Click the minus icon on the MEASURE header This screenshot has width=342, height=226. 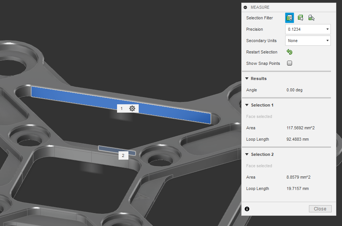click(x=245, y=7)
